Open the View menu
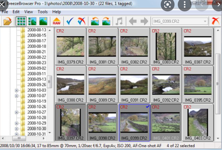This screenshot has height=150, width=222. click(x=28, y=12)
